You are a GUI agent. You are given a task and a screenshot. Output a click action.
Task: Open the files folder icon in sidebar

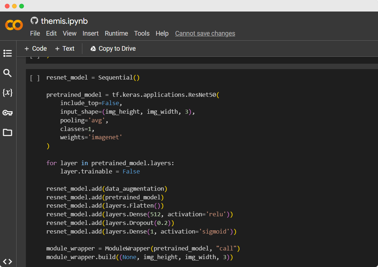pyautogui.click(x=8, y=132)
